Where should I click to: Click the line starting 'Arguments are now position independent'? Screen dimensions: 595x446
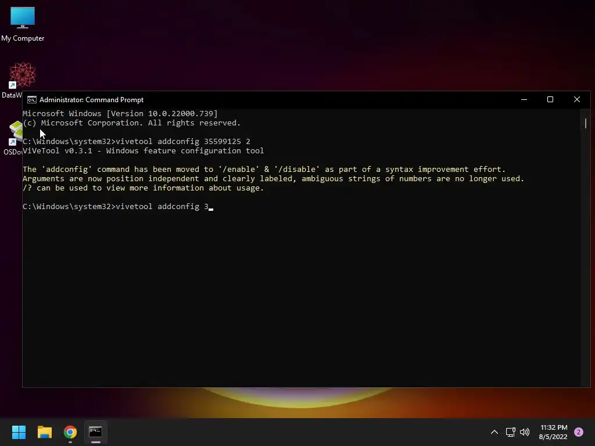(x=273, y=179)
